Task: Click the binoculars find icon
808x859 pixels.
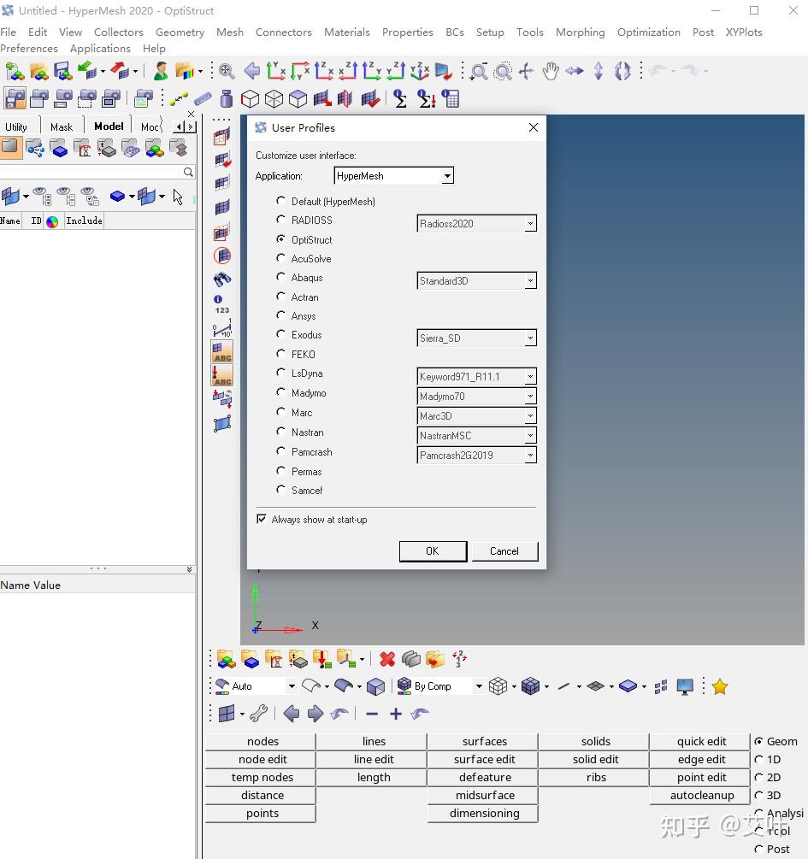Action: pos(222,279)
